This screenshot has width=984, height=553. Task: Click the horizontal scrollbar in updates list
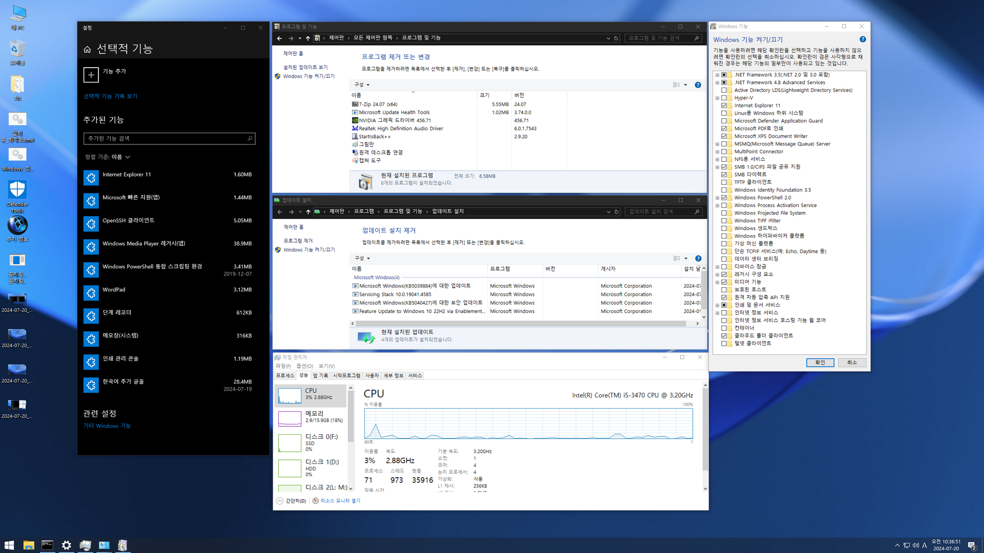pos(520,324)
